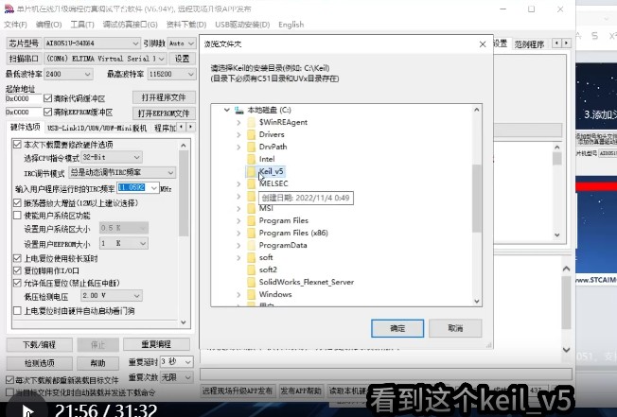Screen dimensions: 617x417
Task: Open COM4 serial port dropdown
Action: 161,59
